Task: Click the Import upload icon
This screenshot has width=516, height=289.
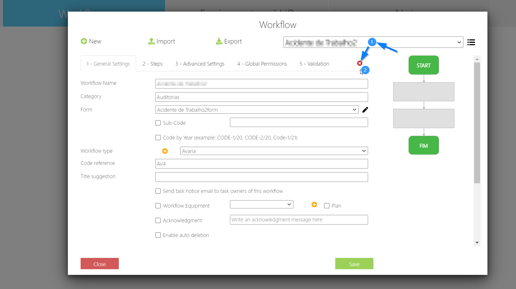Action: point(151,41)
